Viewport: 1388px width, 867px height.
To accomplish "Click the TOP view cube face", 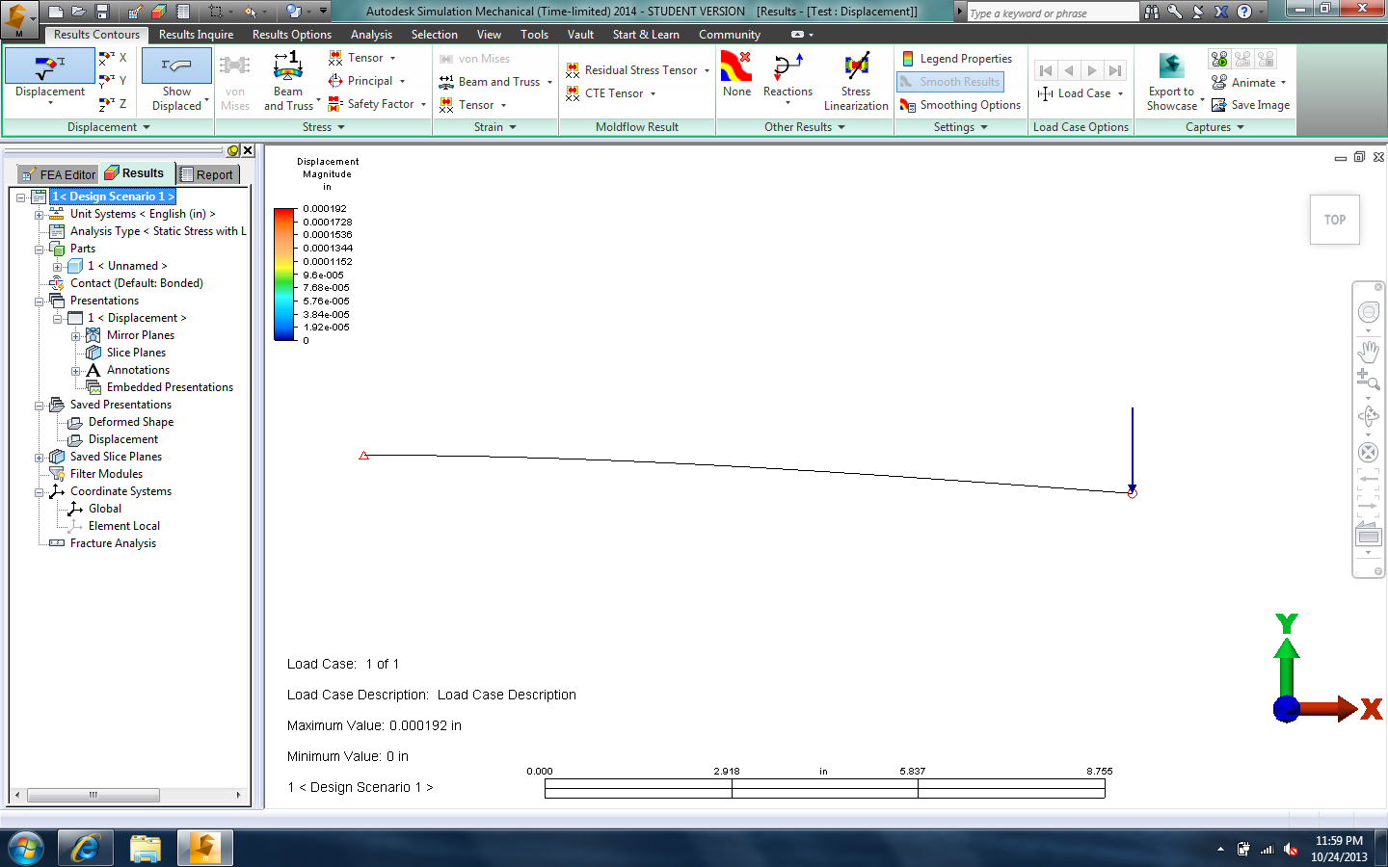I will tap(1335, 220).
